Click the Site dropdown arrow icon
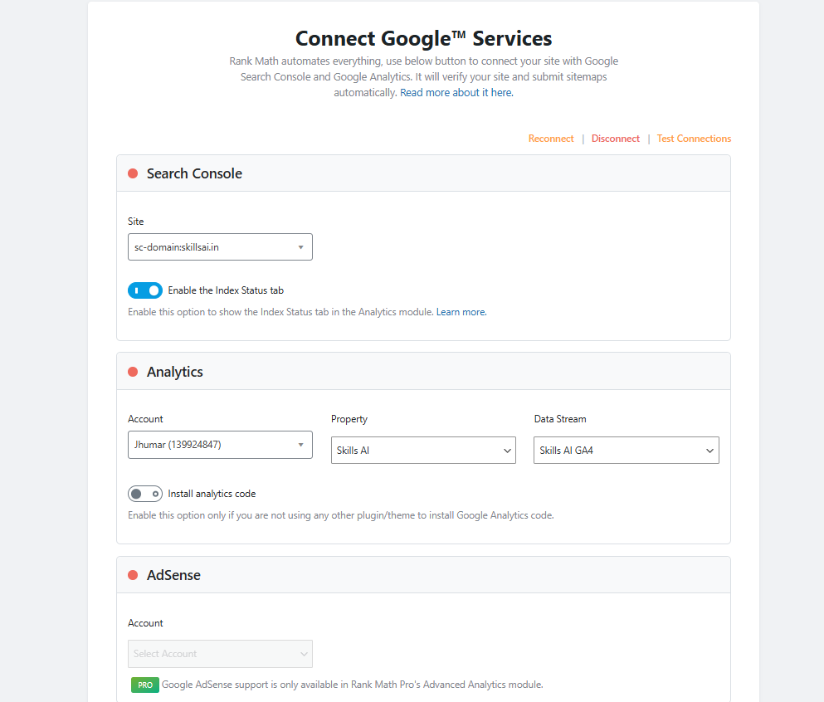 pyautogui.click(x=300, y=247)
